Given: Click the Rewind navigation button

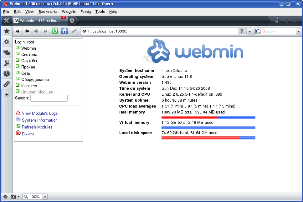Looking at the screenshot, I should (x=18, y=31).
